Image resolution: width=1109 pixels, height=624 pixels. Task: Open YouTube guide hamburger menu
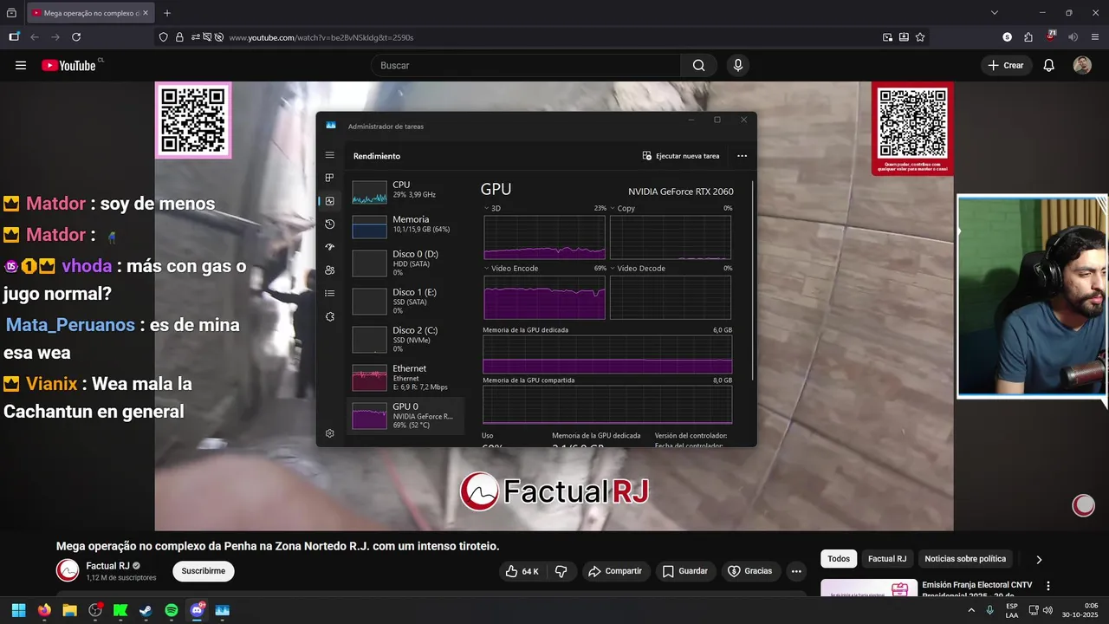pyautogui.click(x=21, y=65)
